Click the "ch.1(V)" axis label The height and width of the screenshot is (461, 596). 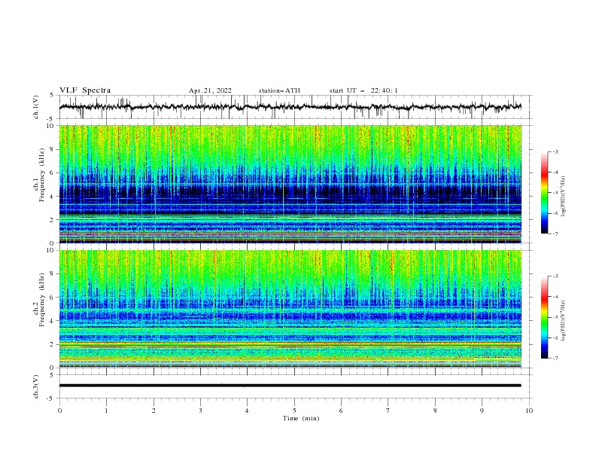coord(36,107)
